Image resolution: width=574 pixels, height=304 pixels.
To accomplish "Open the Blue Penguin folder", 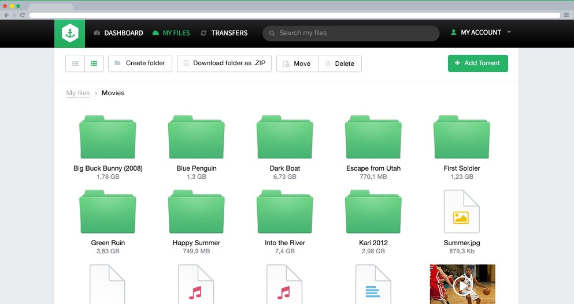I will (197, 137).
